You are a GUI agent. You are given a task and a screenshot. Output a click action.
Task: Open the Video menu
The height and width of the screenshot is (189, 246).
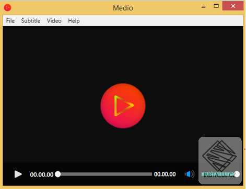pyautogui.click(x=54, y=21)
